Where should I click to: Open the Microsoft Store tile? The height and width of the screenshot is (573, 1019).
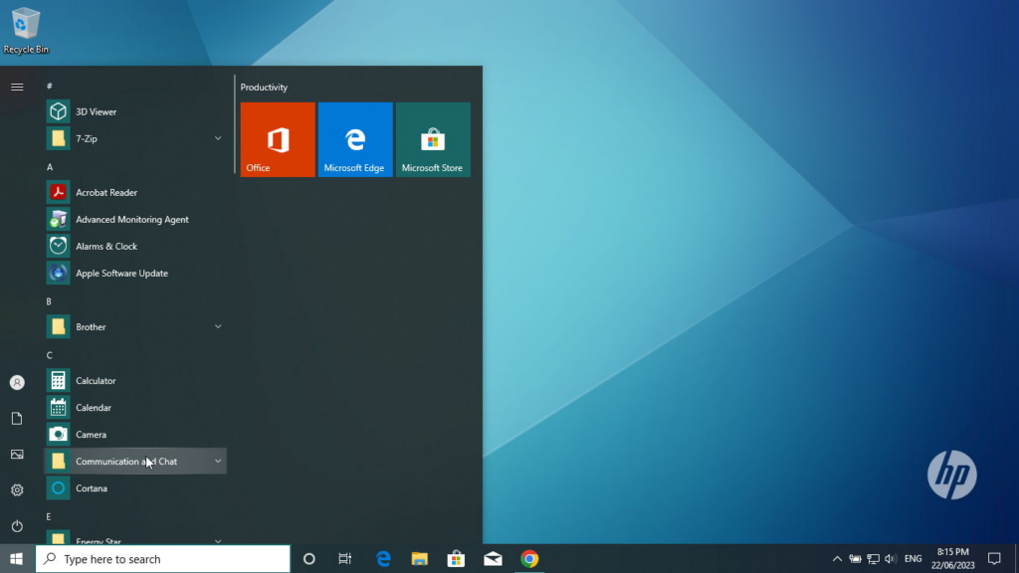(434, 139)
